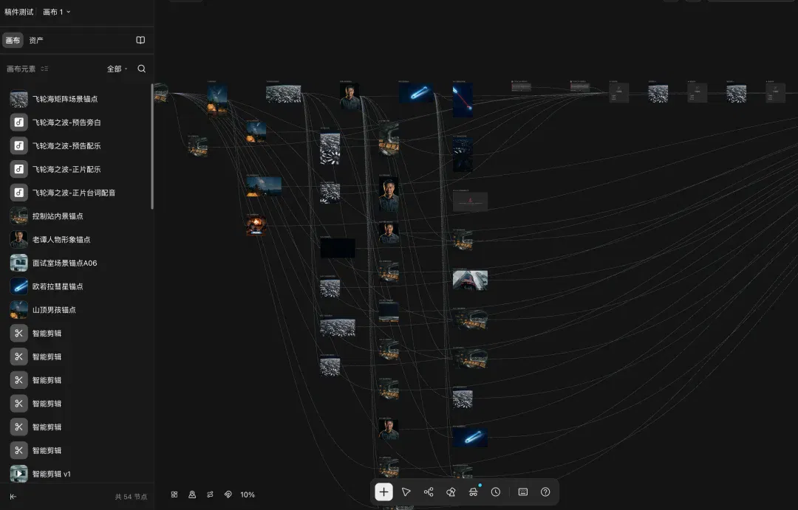Open the book guide icon

(140, 40)
